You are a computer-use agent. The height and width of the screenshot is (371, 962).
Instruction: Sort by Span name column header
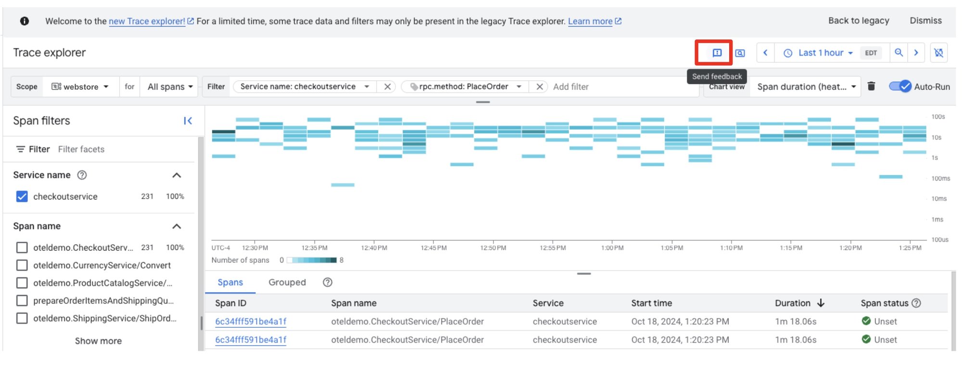[354, 303]
